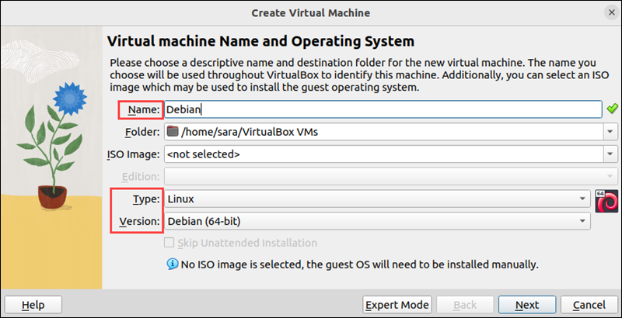Open the ISO Image dropdown arrow
This screenshot has height=318, width=622.
click(610, 154)
